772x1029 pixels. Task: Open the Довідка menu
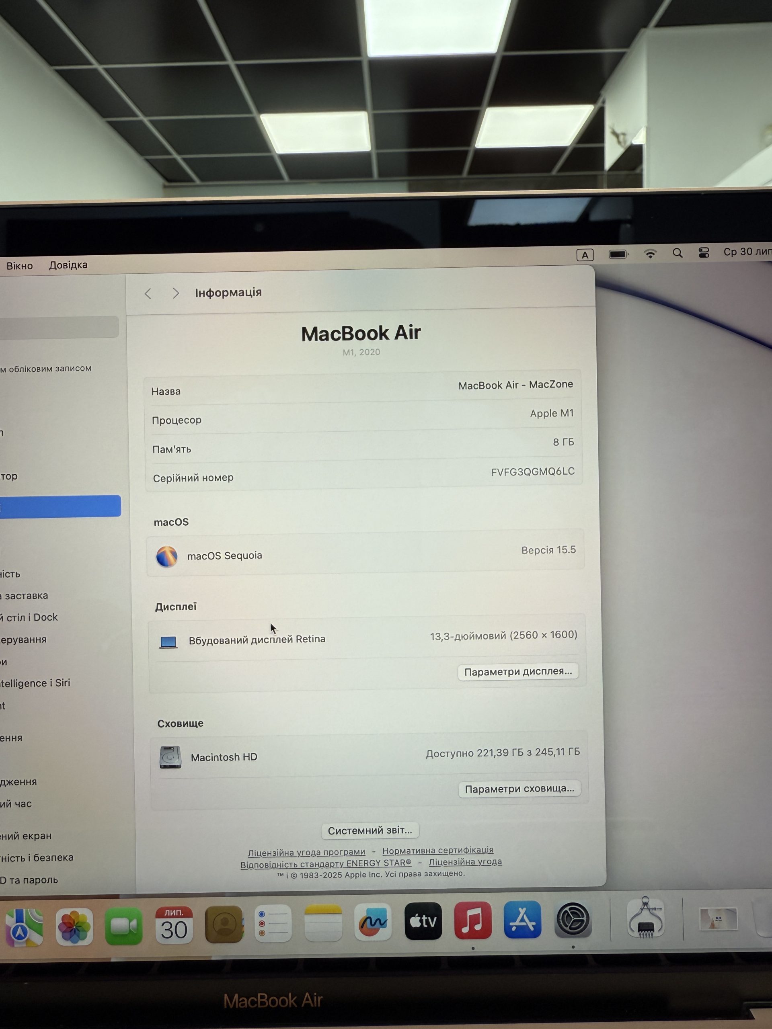tap(68, 265)
